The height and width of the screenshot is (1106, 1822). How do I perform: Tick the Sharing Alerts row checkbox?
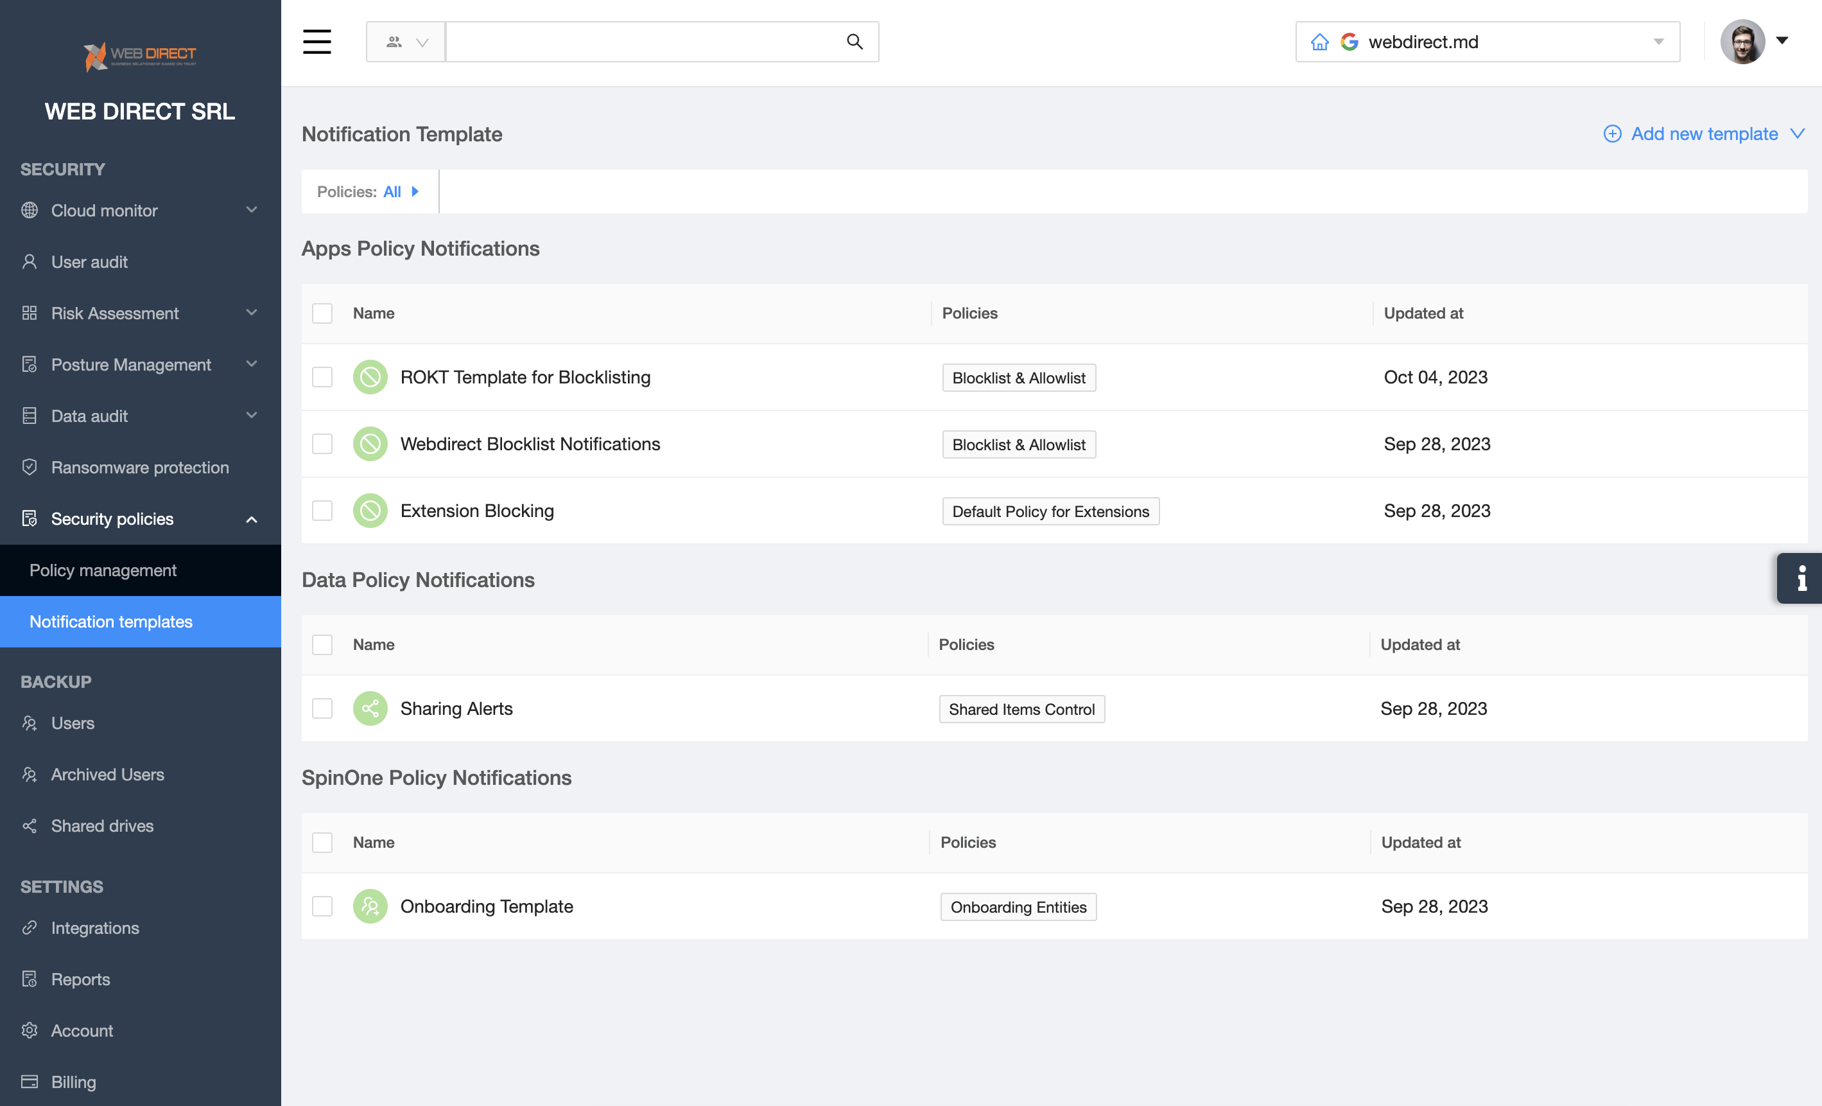322,708
